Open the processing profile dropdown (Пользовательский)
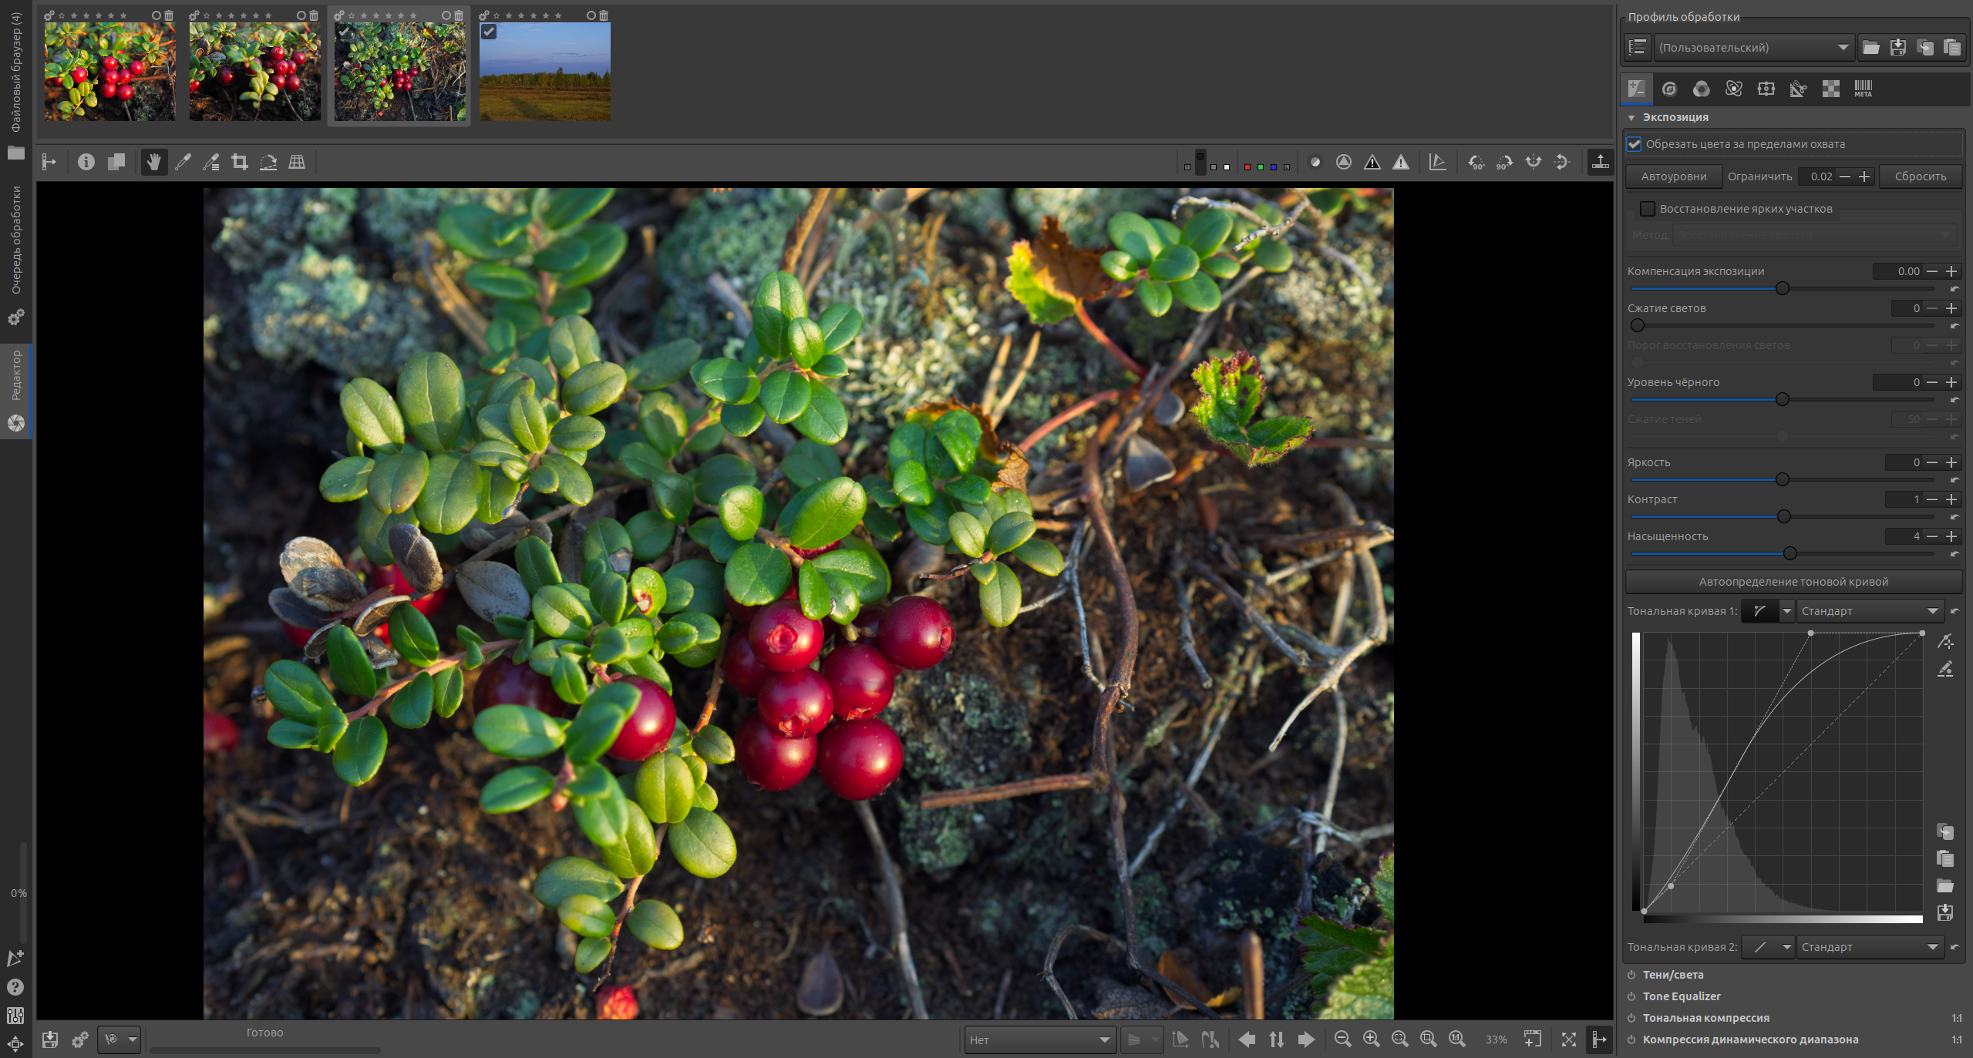The width and height of the screenshot is (1973, 1058). (x=1753, y=48)
